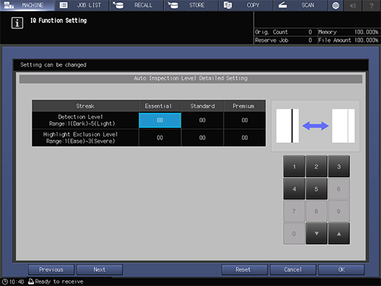Go to the STORE tab
Viewport: 381px width, 286px height.
[x=192, y=5]
